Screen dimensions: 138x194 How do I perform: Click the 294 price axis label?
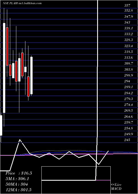(x=127, y=81)
